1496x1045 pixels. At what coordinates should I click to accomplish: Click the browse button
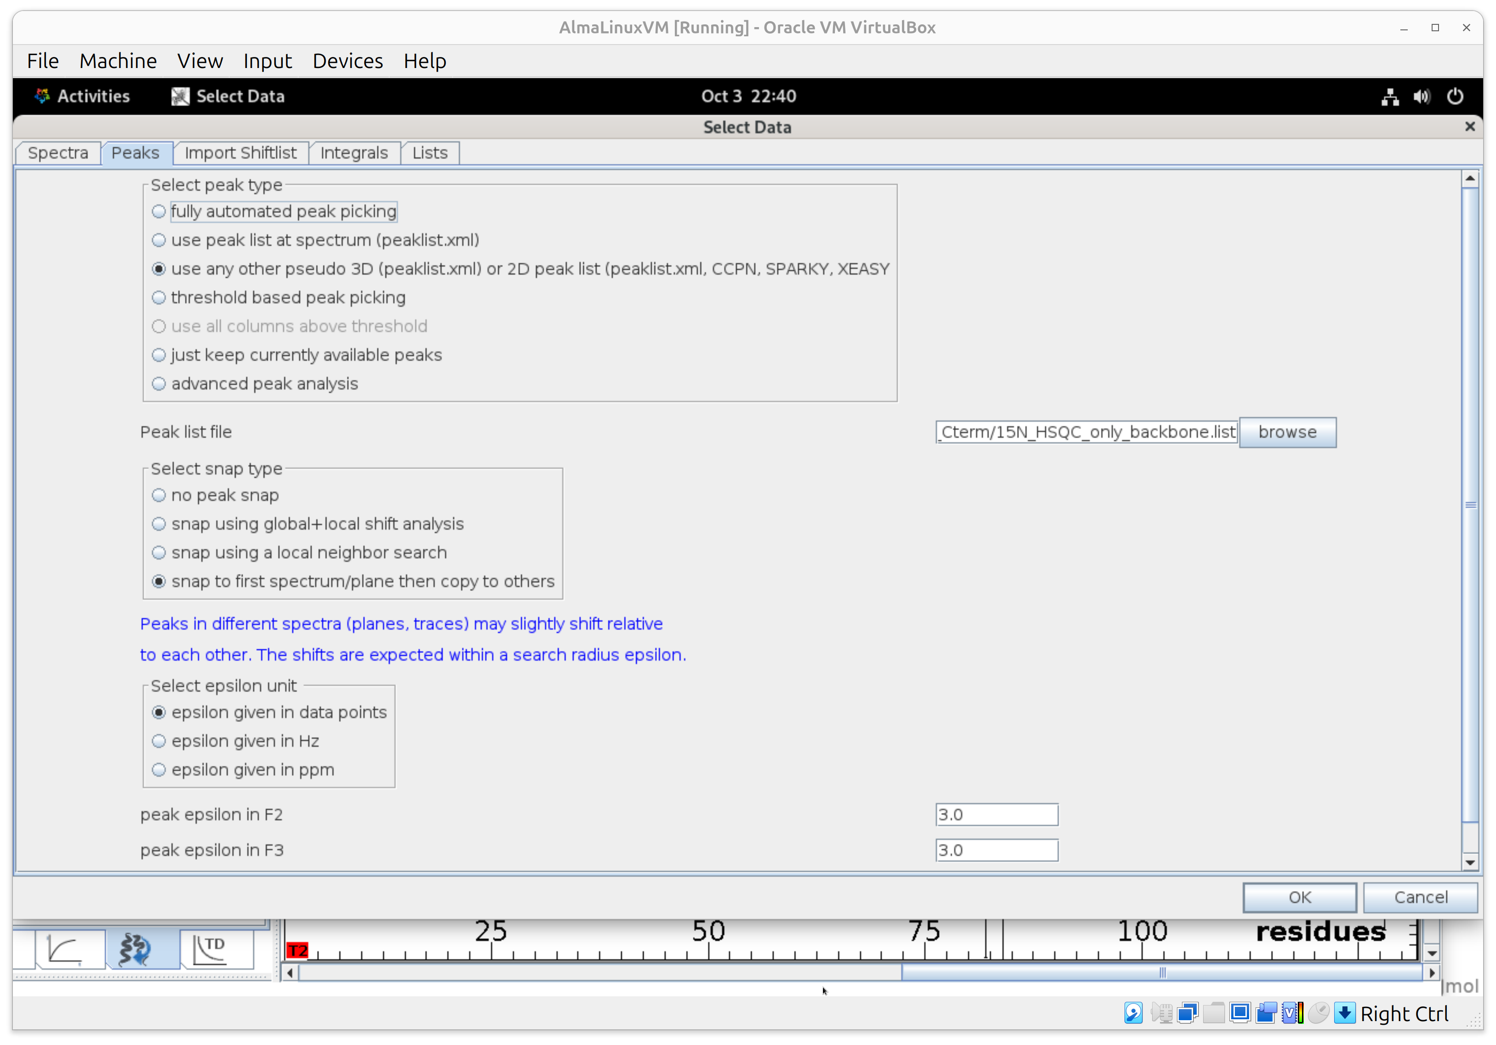point(1287,432)
